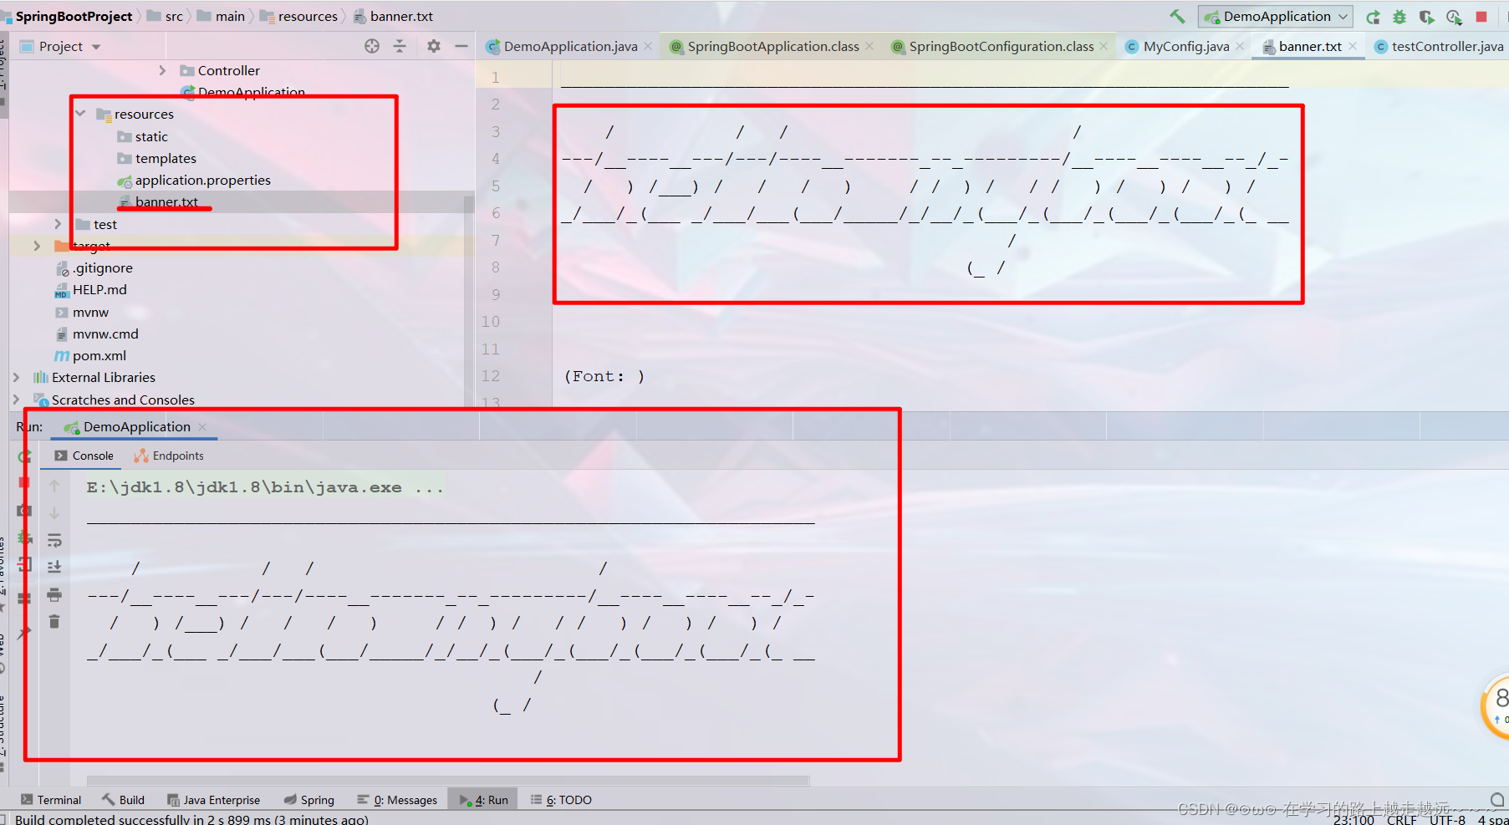The height and width of the screenshot is (825, 1509).
Task: Collapse all in the Project panel
Action: point(400,47)
